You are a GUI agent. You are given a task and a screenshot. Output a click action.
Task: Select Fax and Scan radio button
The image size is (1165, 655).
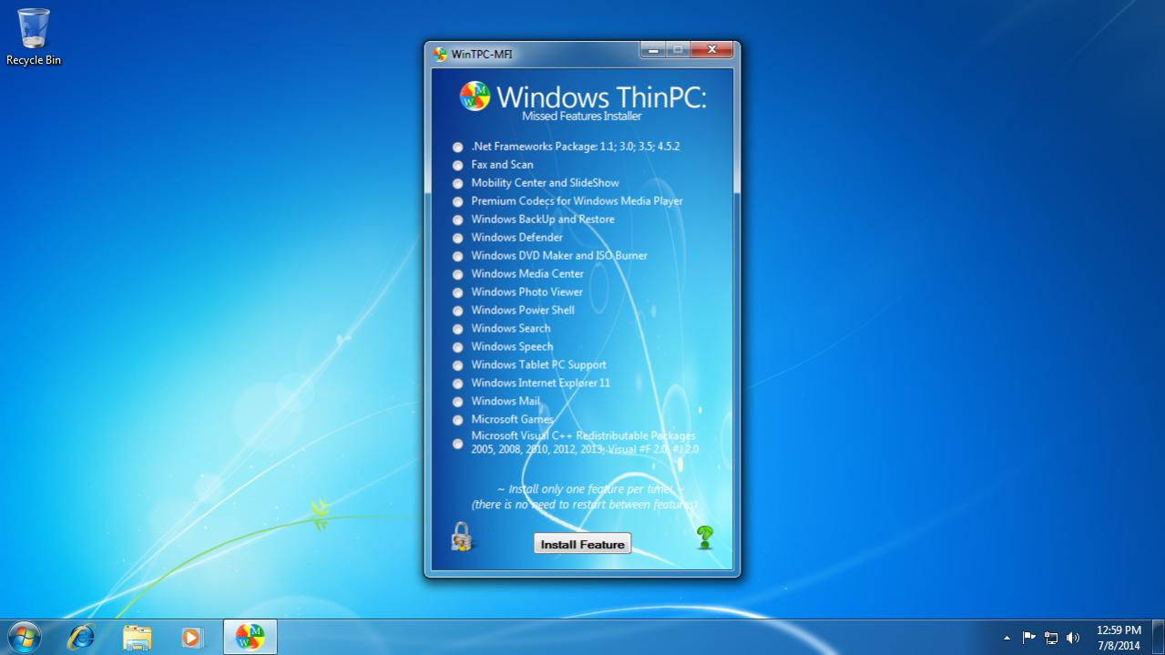pos(457,165)
